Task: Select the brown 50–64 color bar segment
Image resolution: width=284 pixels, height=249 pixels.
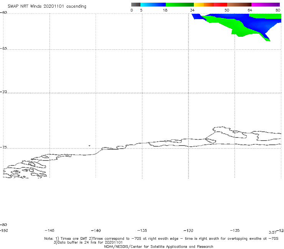Action: tap(239, 5)
